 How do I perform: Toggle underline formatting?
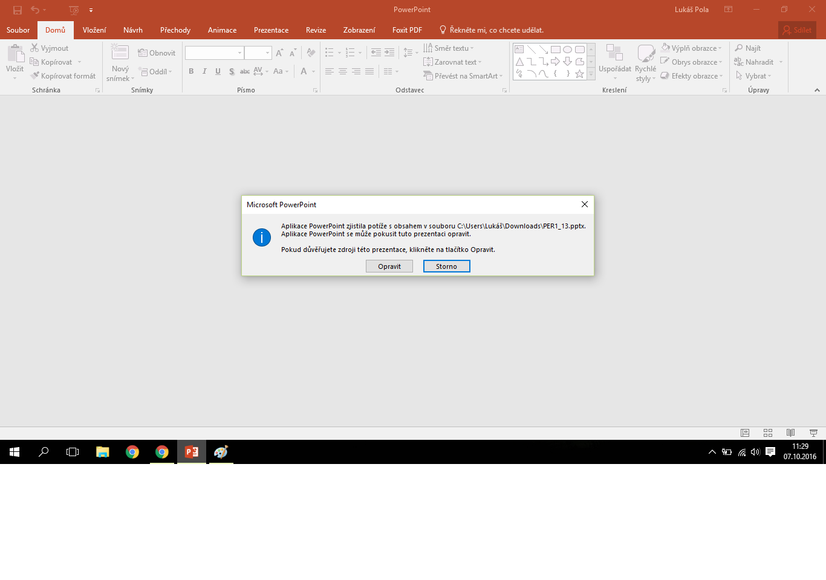tap(218, 71)
